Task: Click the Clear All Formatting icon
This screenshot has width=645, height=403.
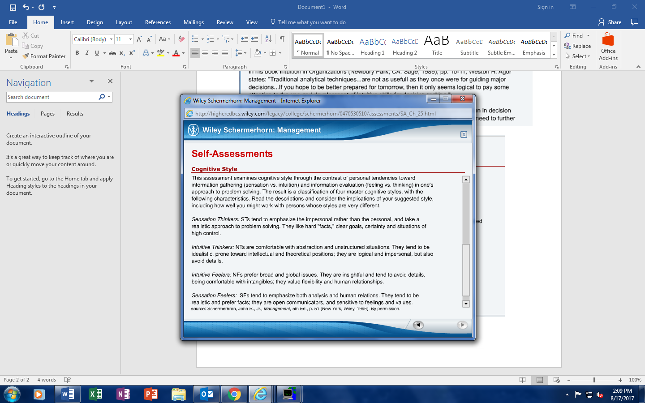Action: coord(181,39)
